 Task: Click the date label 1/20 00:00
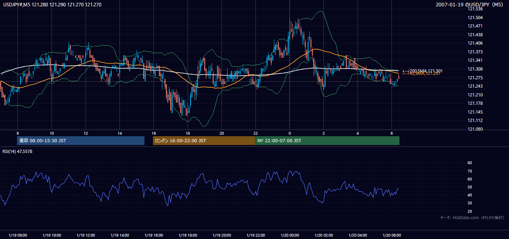click(290, 235)
